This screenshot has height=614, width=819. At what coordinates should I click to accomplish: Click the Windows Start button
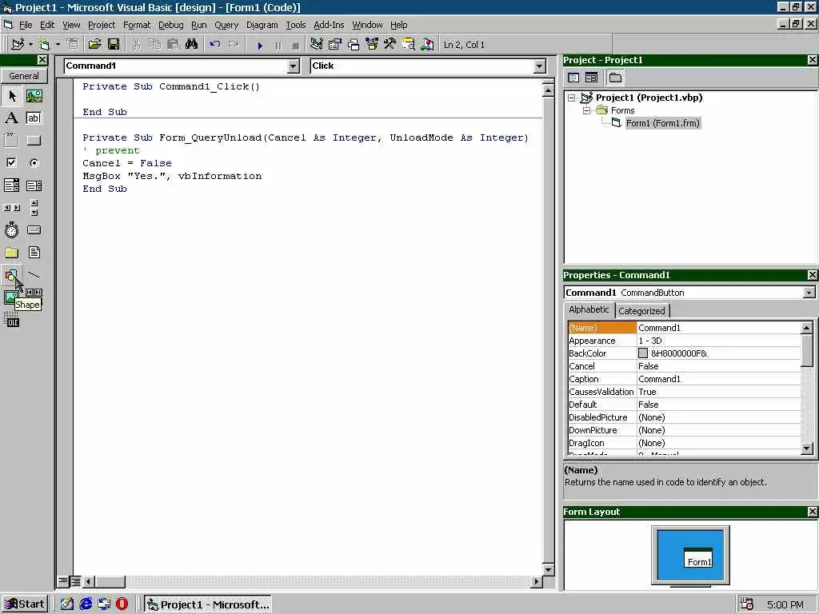(25, 604)
